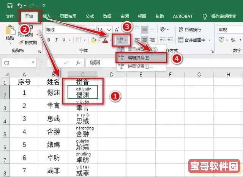
Task: Click the fill color bucket icon
Action: [x=94, y=40]
